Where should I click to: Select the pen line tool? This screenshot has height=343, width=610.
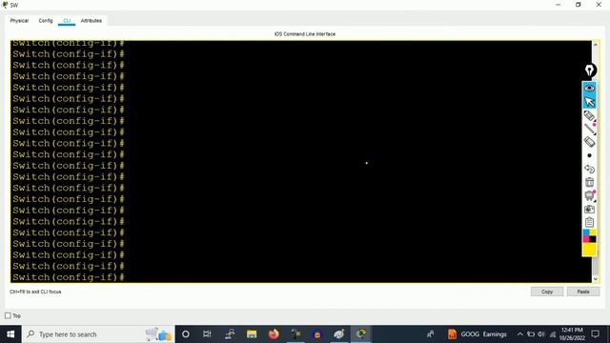589,129
